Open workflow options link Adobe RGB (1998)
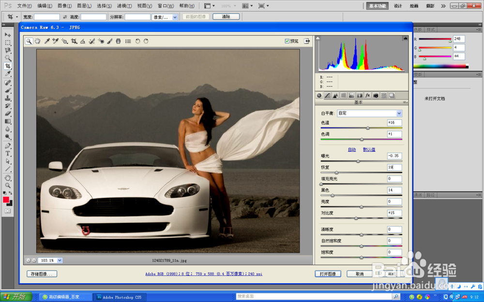 click(x=204, y=273)
